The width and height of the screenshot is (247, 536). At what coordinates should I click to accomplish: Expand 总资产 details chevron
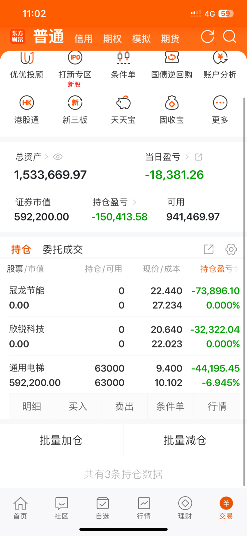46,157
